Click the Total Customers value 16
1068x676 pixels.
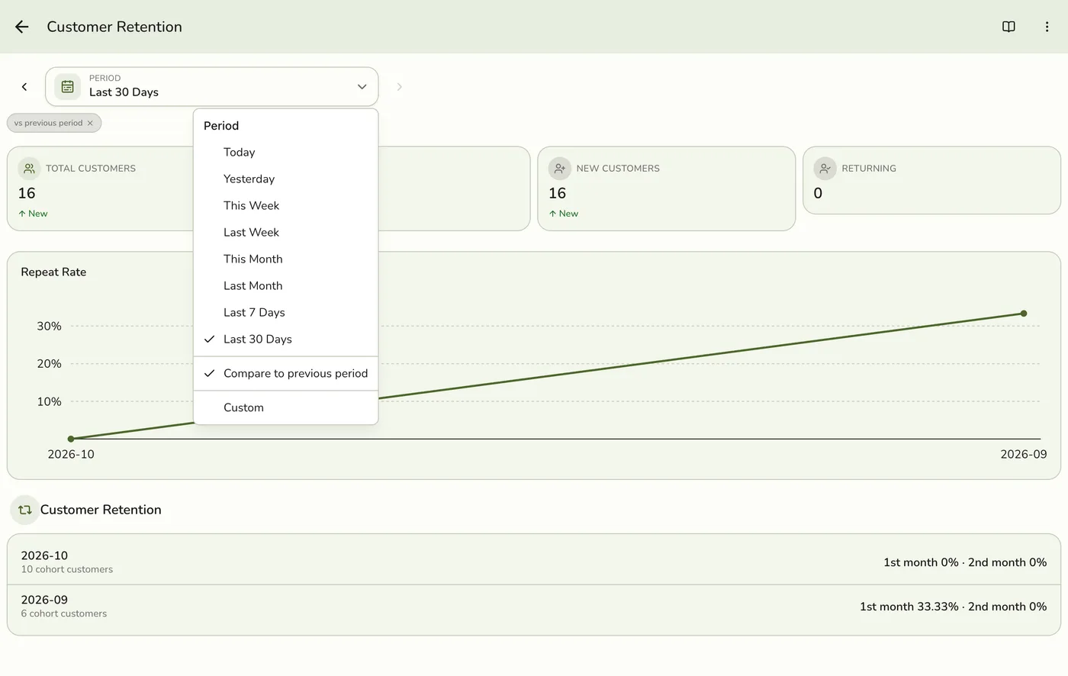point(27,194)
